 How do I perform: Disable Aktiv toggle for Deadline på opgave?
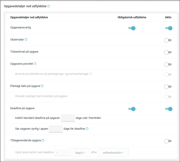point(168,109)
